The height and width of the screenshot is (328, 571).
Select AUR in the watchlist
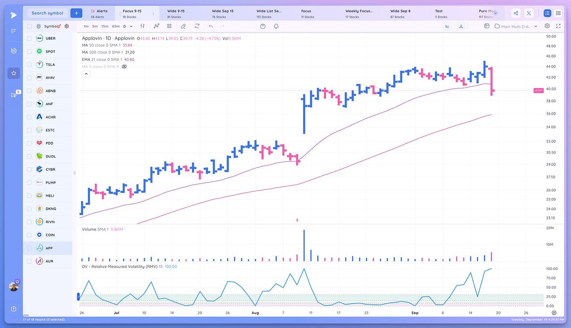(x=47, y=261)
